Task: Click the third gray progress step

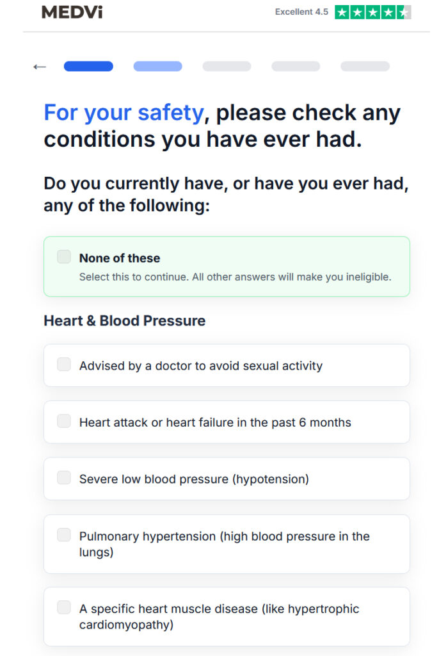Action: click(x=227, y=66)
